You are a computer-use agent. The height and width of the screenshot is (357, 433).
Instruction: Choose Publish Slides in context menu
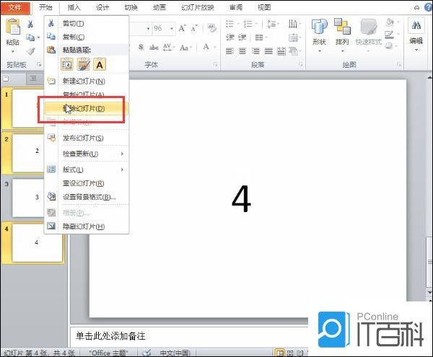[x=87, y=138]
